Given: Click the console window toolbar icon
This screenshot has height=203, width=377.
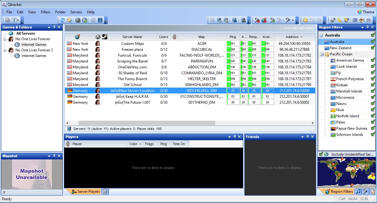Looking at the screenshot, I should point(355,20).
